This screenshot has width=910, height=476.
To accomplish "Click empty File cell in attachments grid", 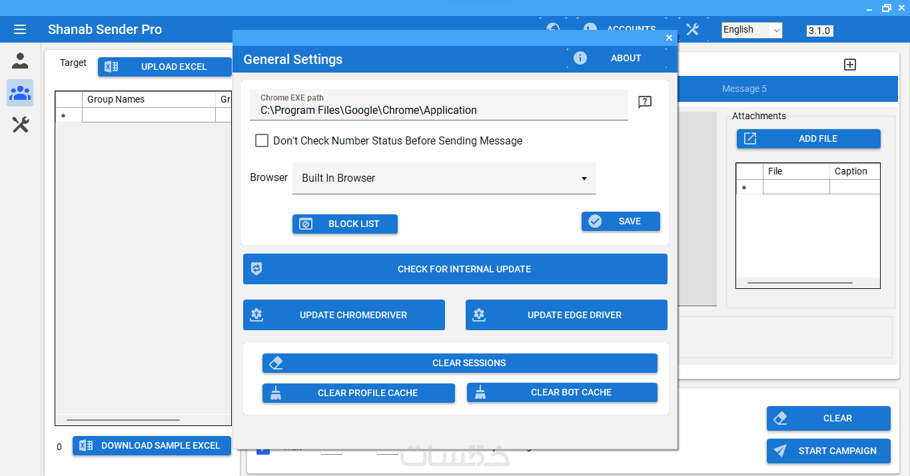I will (796, 187).
